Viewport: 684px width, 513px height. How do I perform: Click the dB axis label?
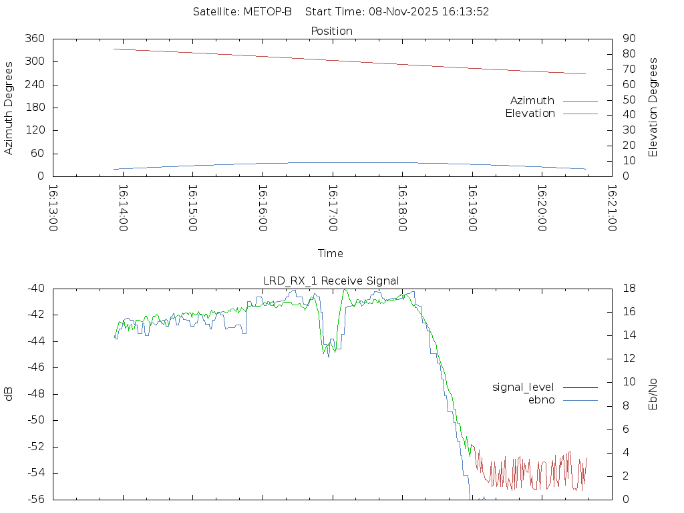[9, 393]
